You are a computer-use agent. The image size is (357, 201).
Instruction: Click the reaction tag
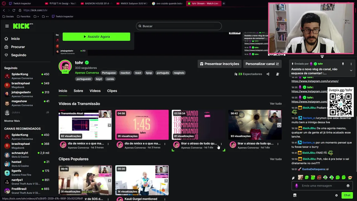(125, 73)
